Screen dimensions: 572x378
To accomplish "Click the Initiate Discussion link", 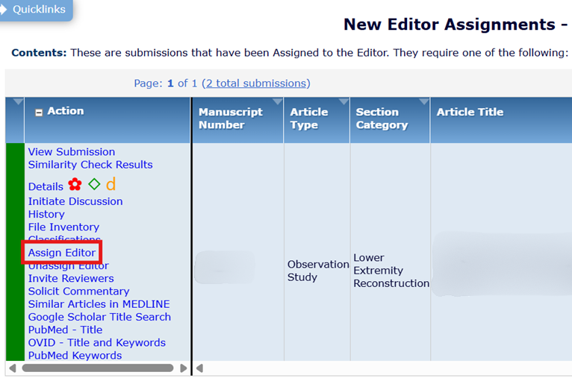I will pos(75,201).
